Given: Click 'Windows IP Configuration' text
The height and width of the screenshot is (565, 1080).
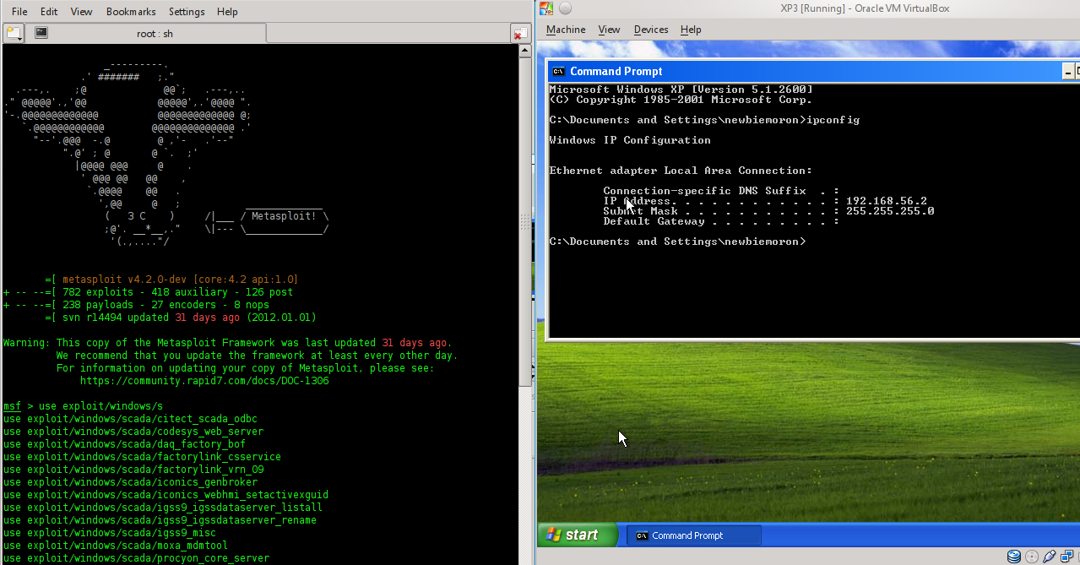Looking at the screenshot, I should coord(630,140).
